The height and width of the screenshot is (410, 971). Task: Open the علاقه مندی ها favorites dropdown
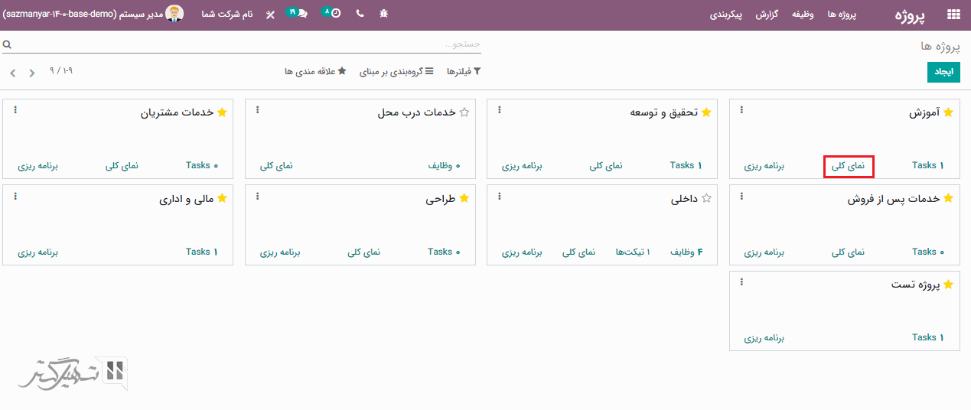point(315,71)
